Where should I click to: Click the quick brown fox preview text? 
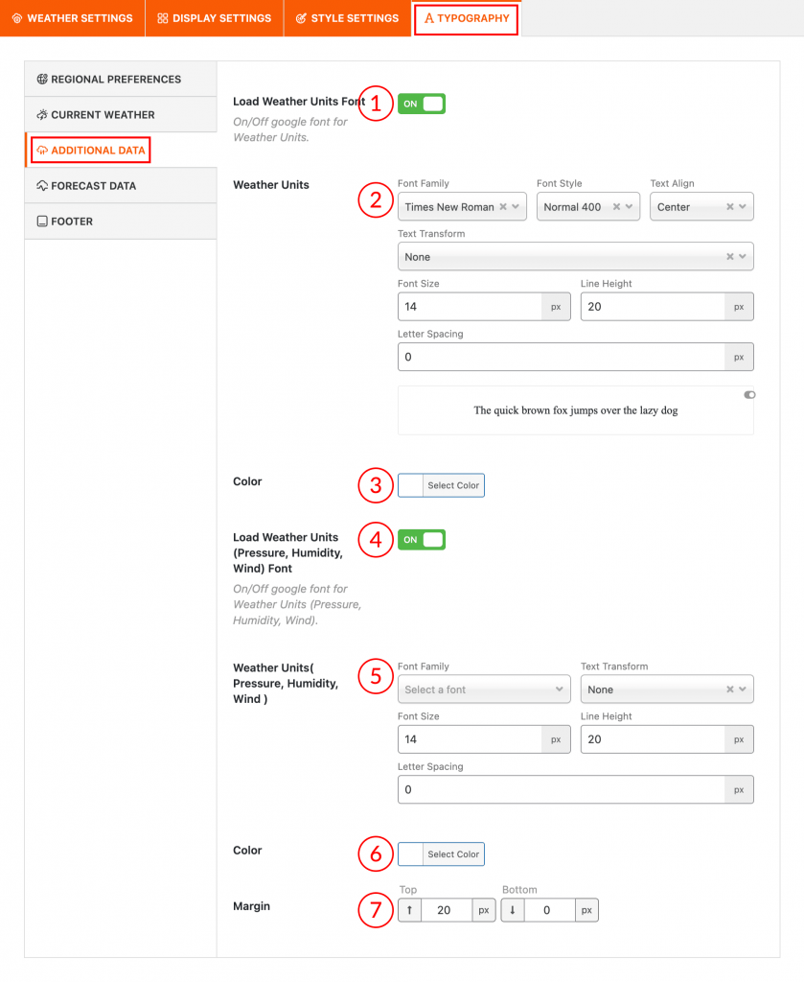576,410
